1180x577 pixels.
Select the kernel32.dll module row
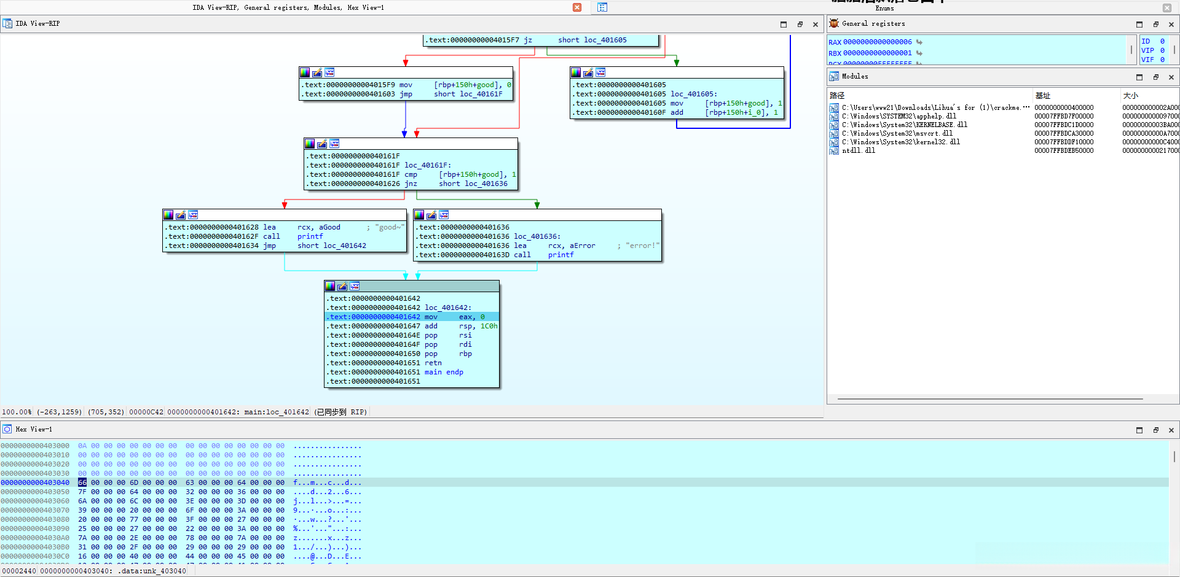click(900, 142)
